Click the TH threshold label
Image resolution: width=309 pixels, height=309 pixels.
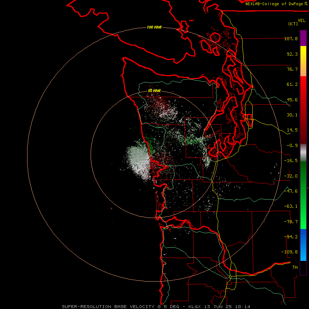coord(295,267)
